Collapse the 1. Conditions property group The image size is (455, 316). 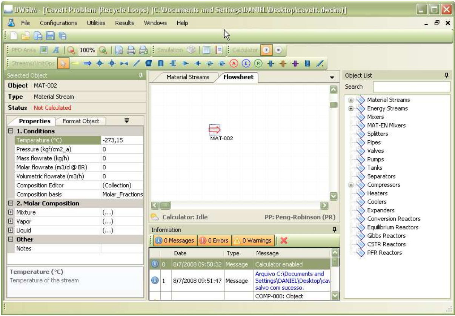pos(11,131)
